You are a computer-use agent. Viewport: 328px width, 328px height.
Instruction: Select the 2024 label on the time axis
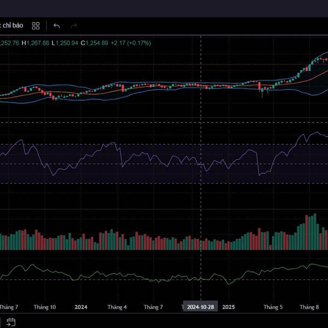81,307
